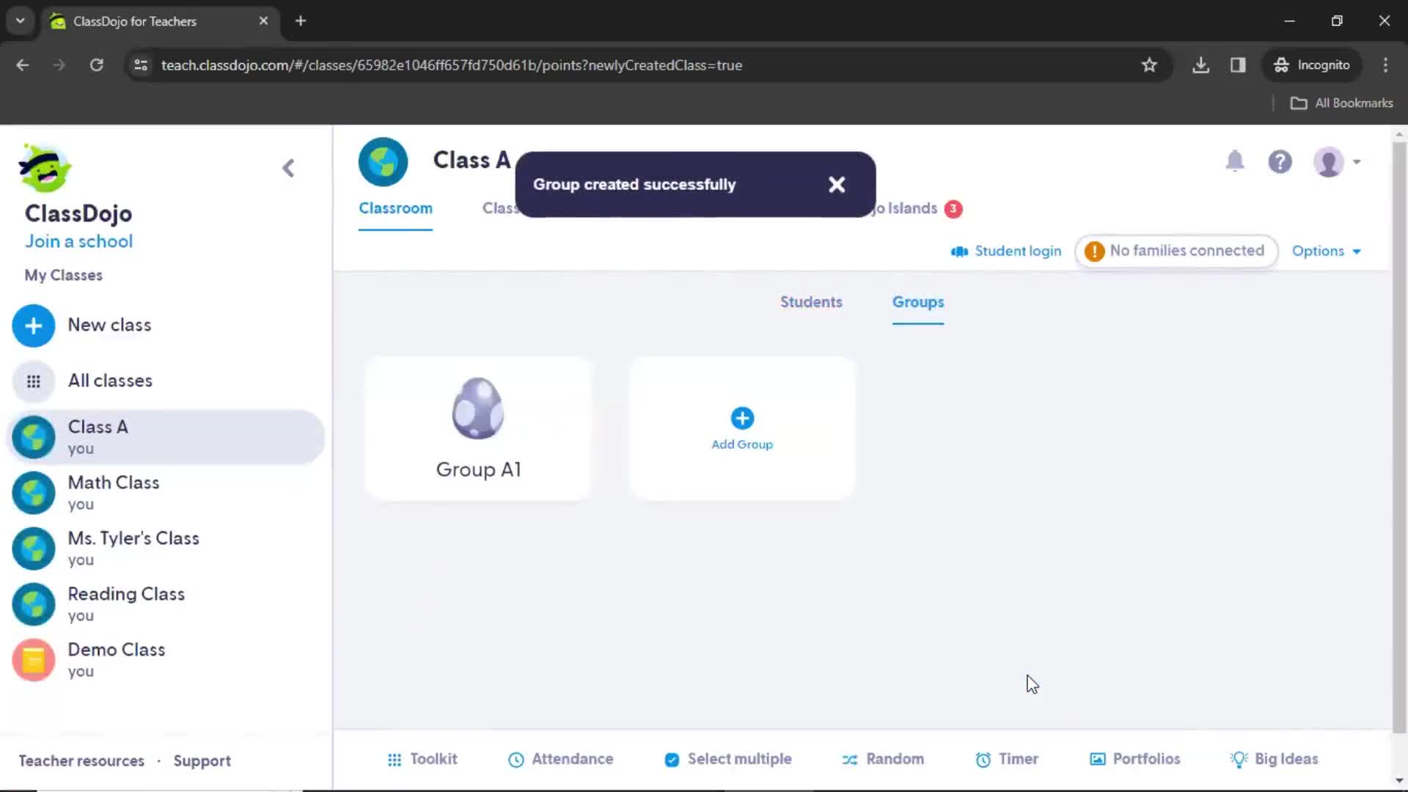Open the Portfolios tool
This screenshot has height=792, width=1408.
click(1136, 759)
